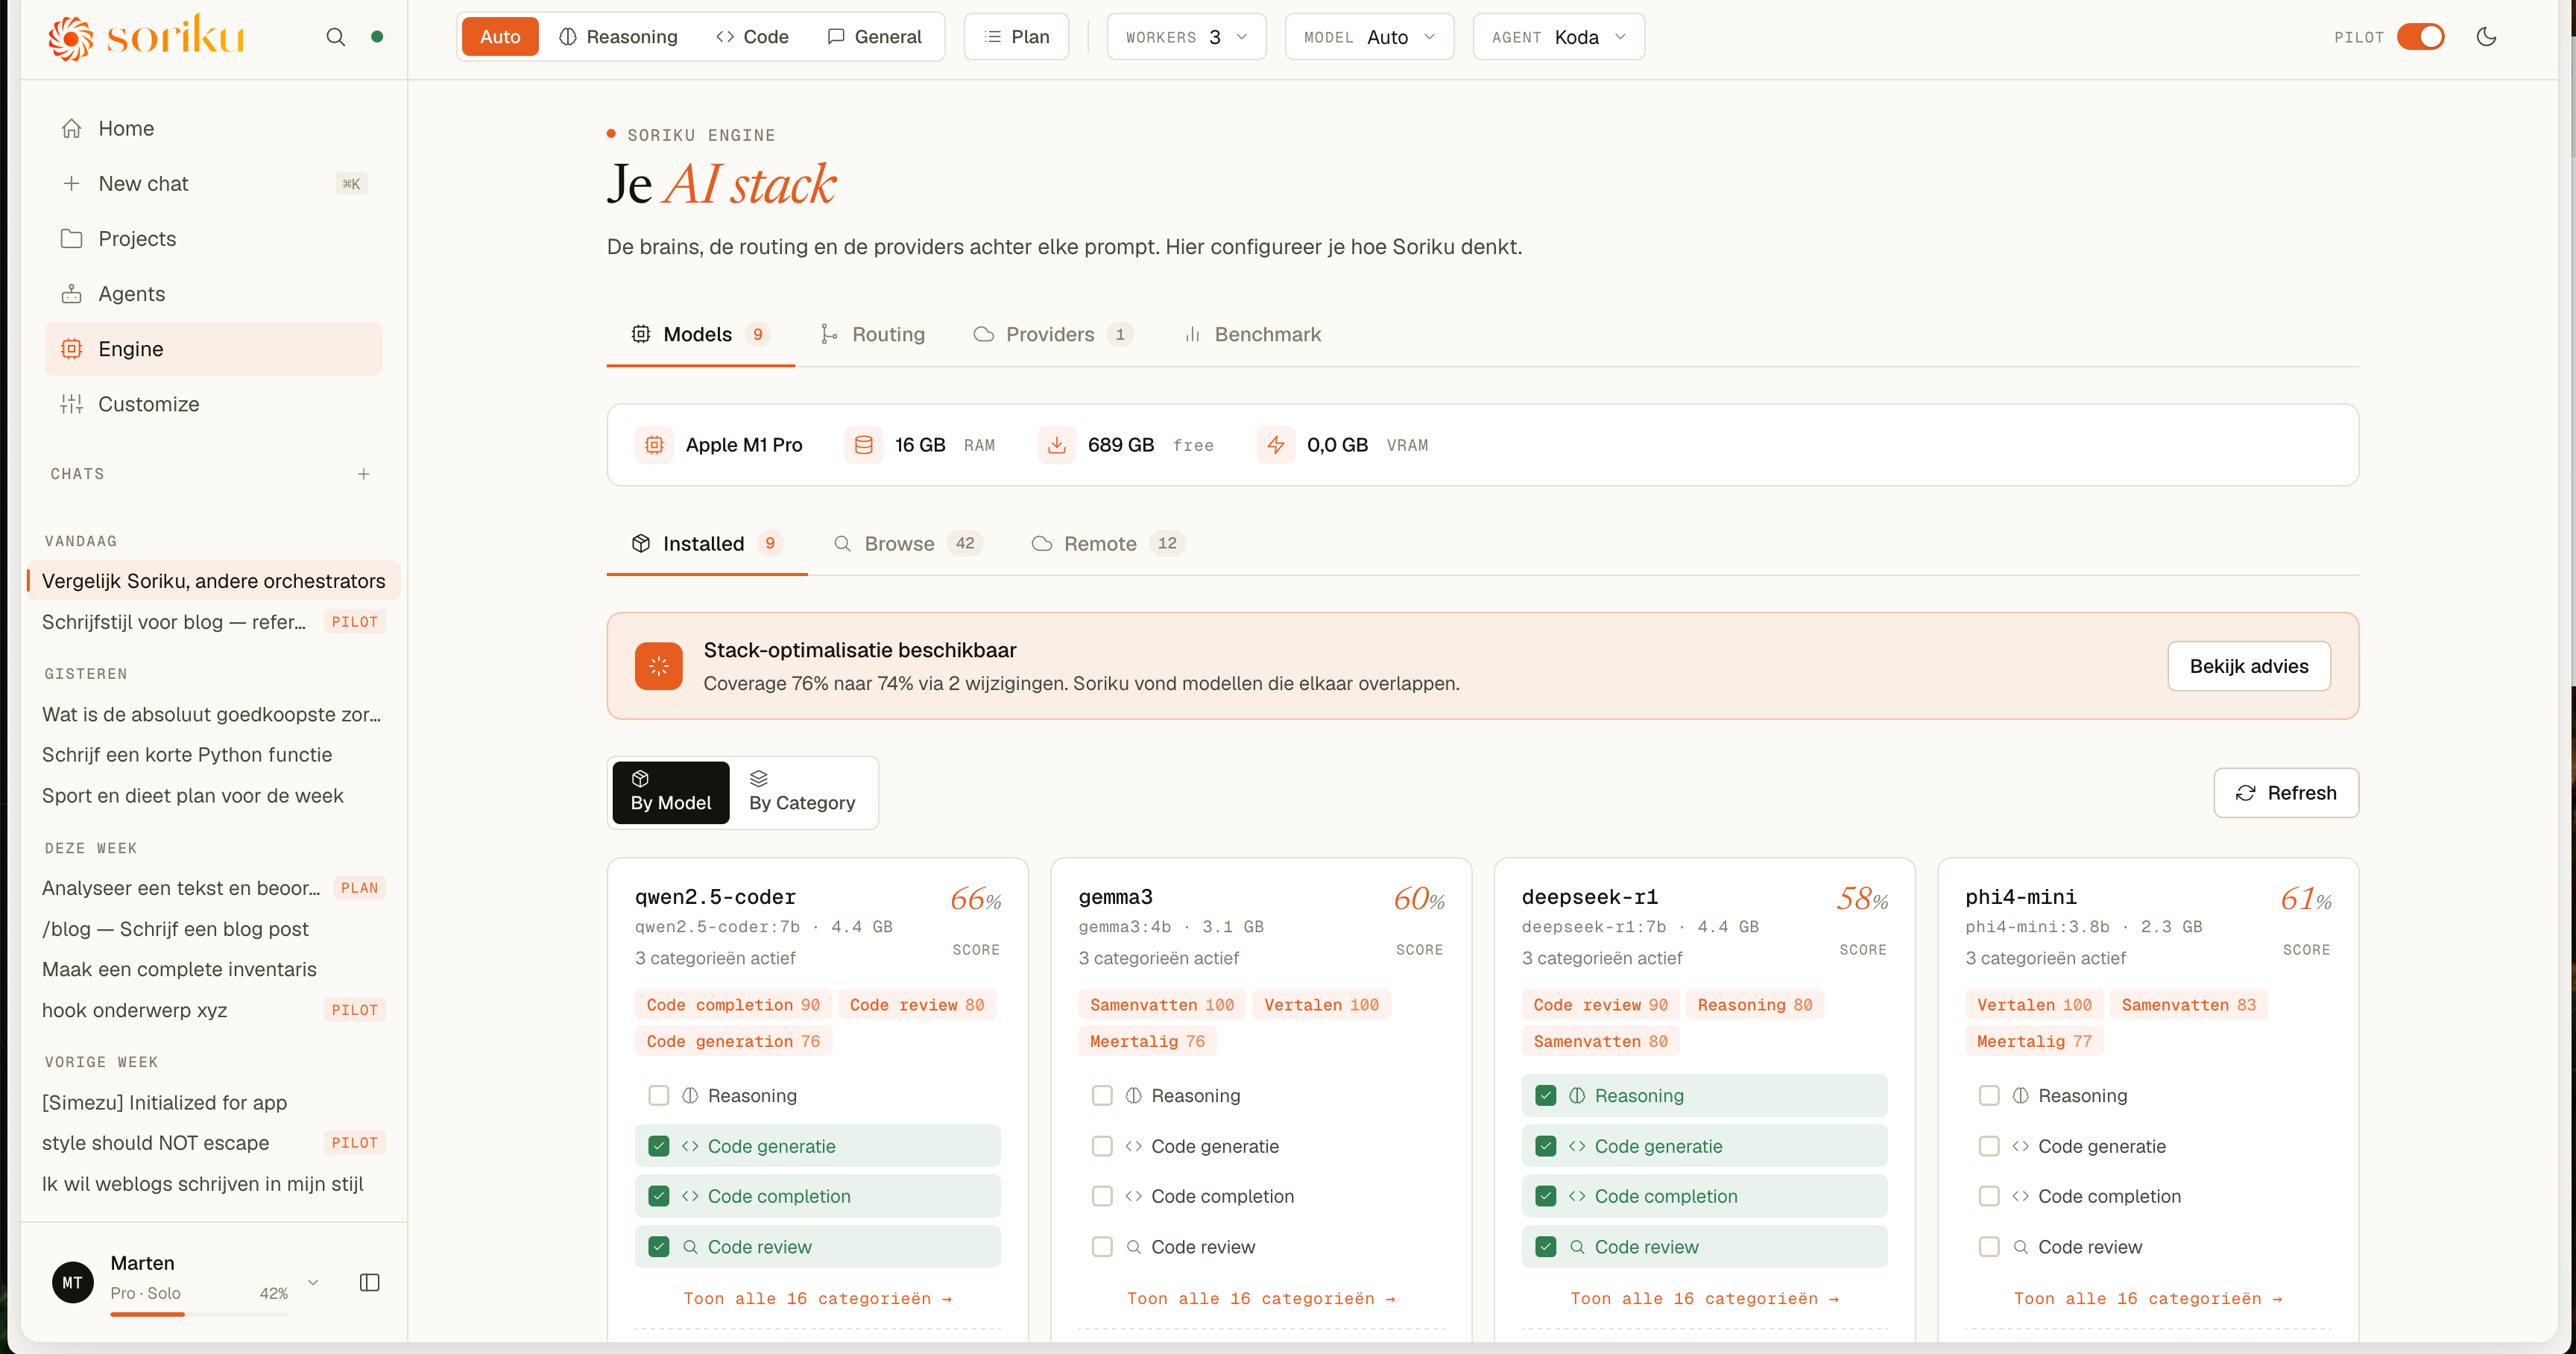Expand all 16 categories for deepseek-r1

click(x=1704, y=1298)
